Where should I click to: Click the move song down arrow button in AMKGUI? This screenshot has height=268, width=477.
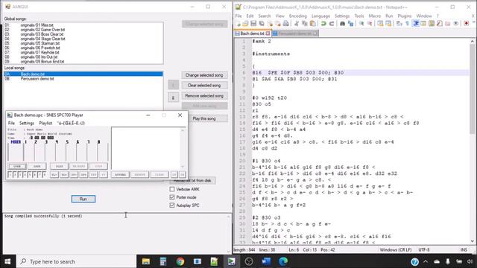pyautogui.click(x=173, y=98)
